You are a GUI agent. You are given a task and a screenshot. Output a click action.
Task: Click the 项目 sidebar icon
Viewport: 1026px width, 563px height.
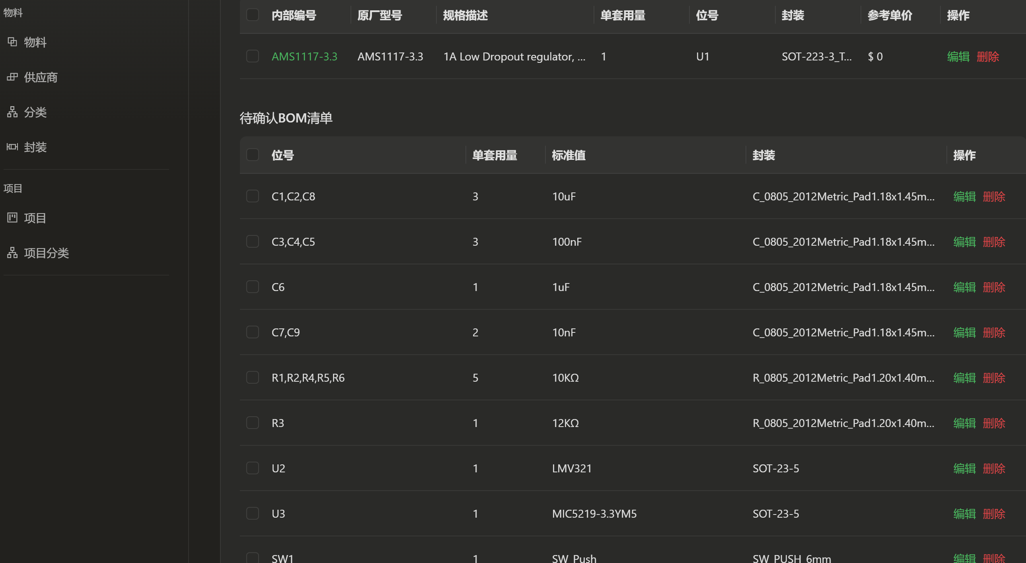click(x=12, y=217)
